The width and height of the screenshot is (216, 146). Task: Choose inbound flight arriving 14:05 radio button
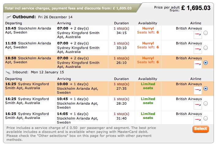click(206, 118)
